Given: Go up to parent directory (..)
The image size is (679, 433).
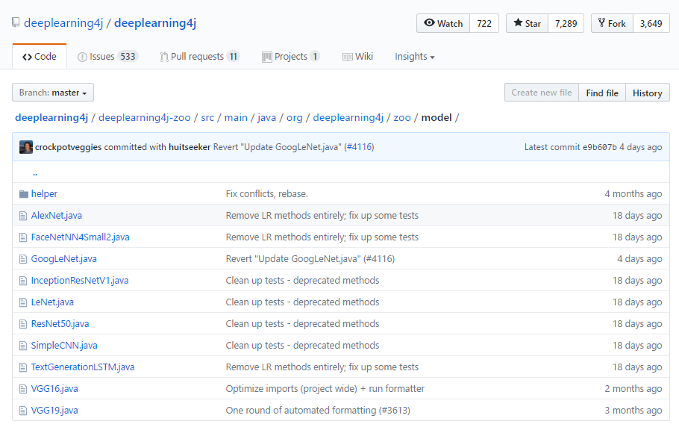Looking at the screenshot, I should 35,173.
